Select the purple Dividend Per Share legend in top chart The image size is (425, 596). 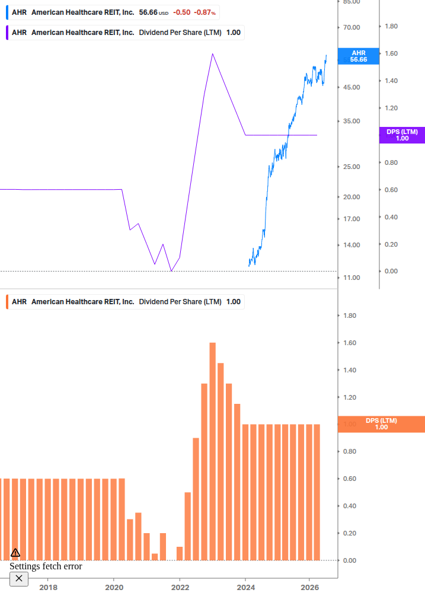pyautogui.click(x=126, y=33)
